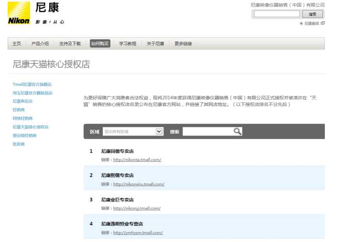Click the store search field in gray bar
344x242 pixels.
pyautogui.click(x=208, y=131)
